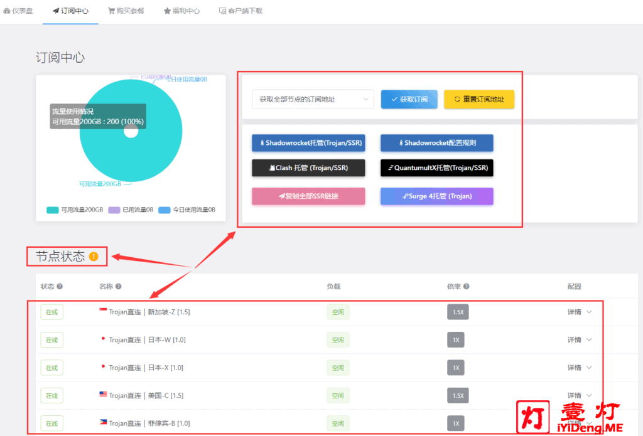Click QuantumultX托管(Trojan/SSR) button
This screenshot has height=436, width=643.
click(x=437, y=168)
